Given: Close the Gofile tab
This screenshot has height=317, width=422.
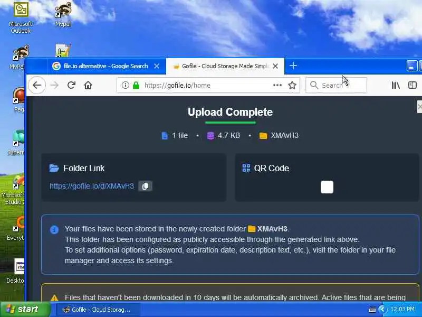Looking at the screenshot, I should 275,66.
